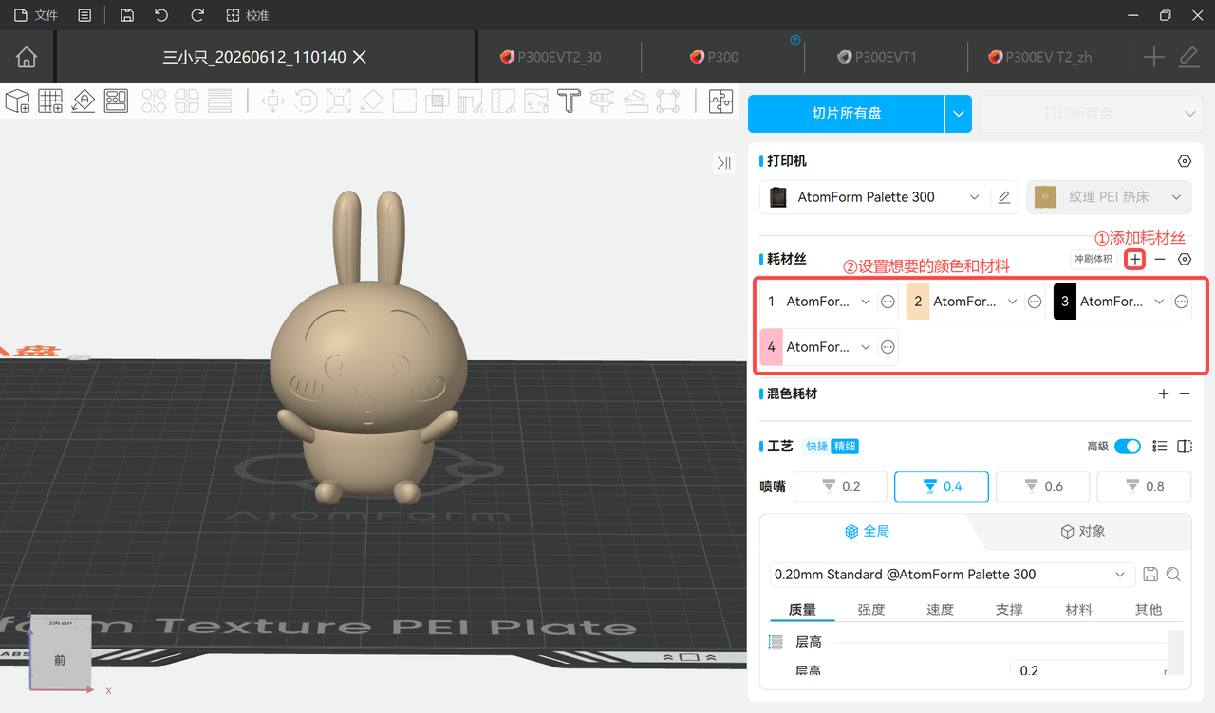The height and width of the screenshot is (713, 1215).
Task: Remove mixed filament with 混色耗材 minus
Action: tap(1184, 393)
